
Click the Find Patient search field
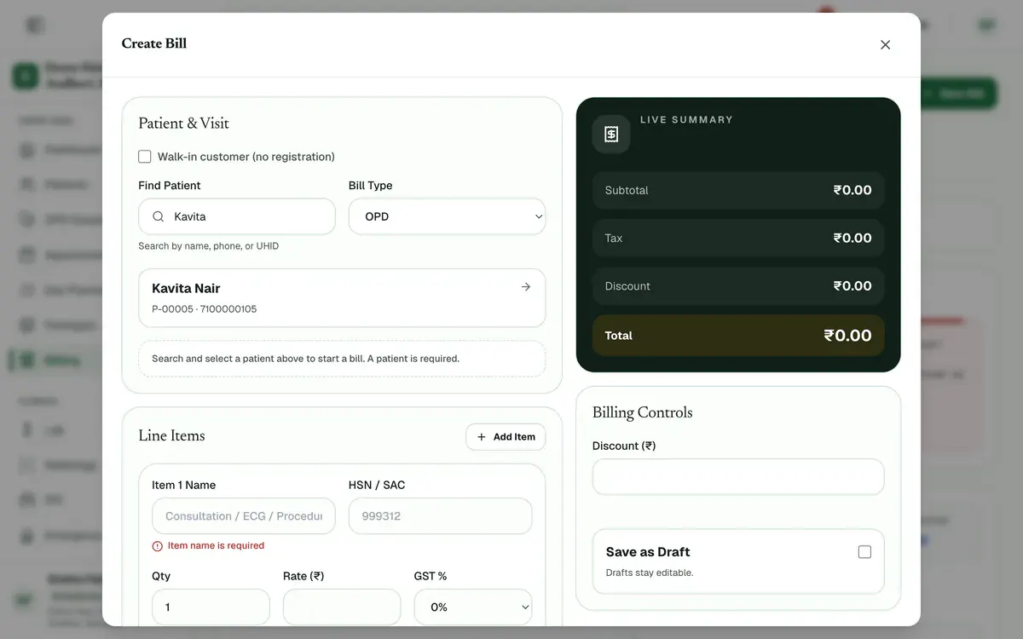[237, 216]
